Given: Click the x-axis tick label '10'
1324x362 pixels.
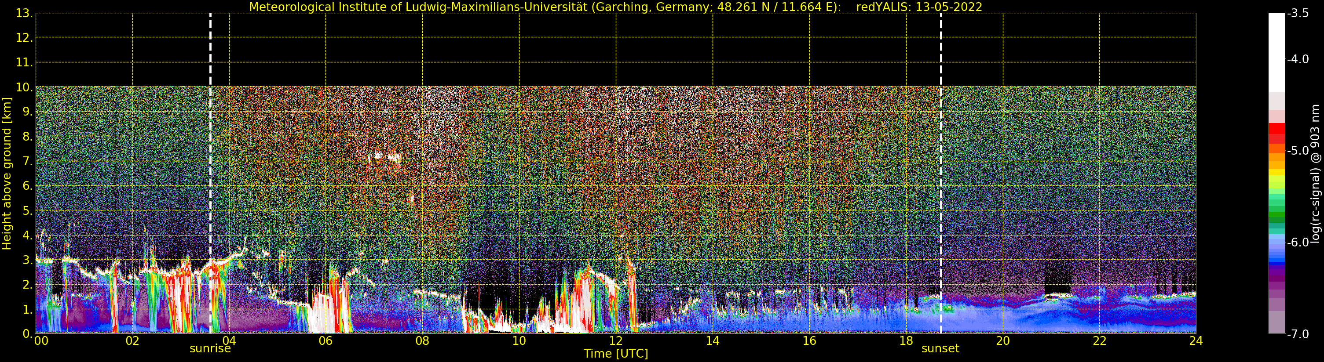Looking at the screenshot, I should 519,340.
